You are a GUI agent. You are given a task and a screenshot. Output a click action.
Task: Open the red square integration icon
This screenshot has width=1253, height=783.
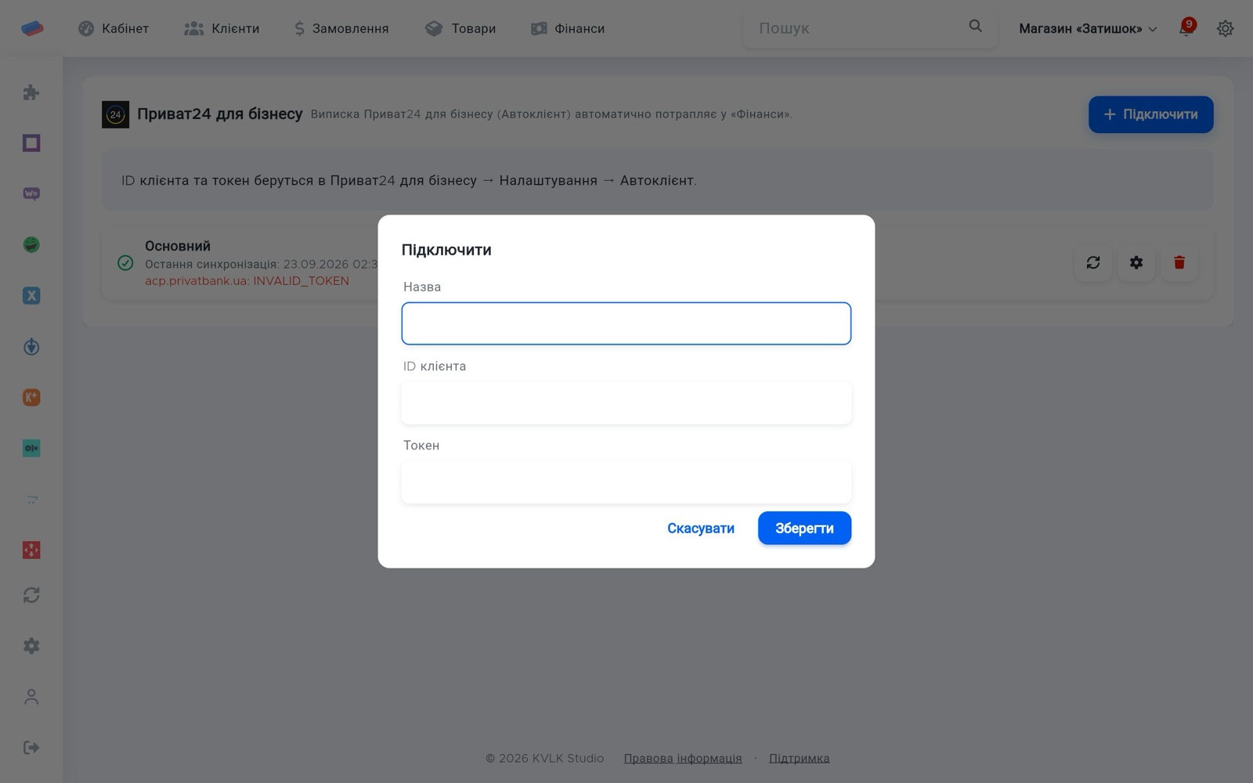tap(31, 550)
